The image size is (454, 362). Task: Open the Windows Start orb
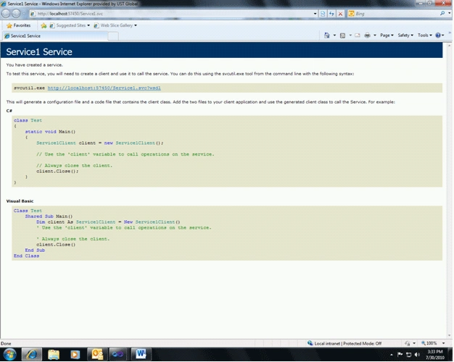pyautogui.click(x=9, y=355)
